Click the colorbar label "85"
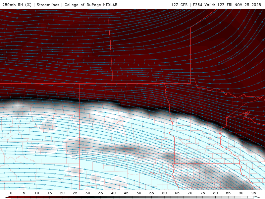 tap(228, 193)
